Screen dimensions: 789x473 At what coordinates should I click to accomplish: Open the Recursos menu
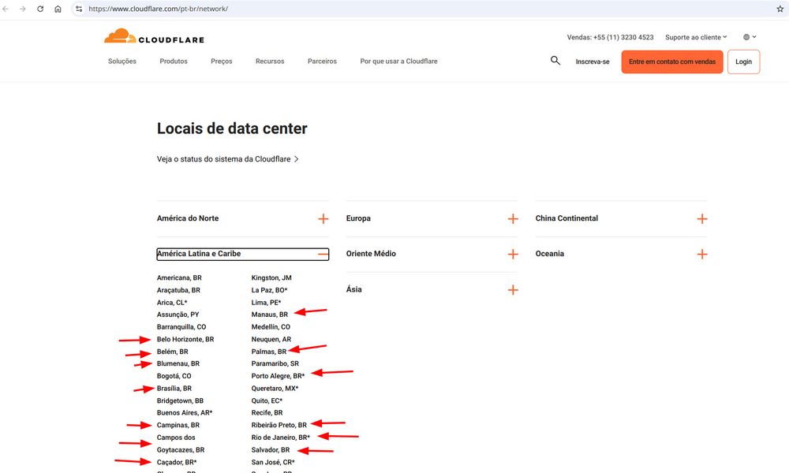[270, 61]
